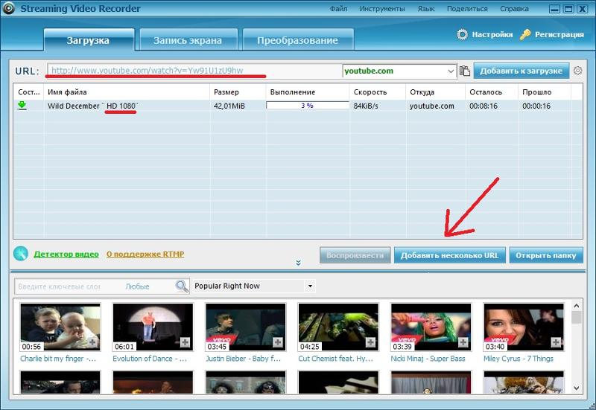The image size is (596, 410).
Task: Click the 42,01MiB size cell
Action: tap(229, 106)
